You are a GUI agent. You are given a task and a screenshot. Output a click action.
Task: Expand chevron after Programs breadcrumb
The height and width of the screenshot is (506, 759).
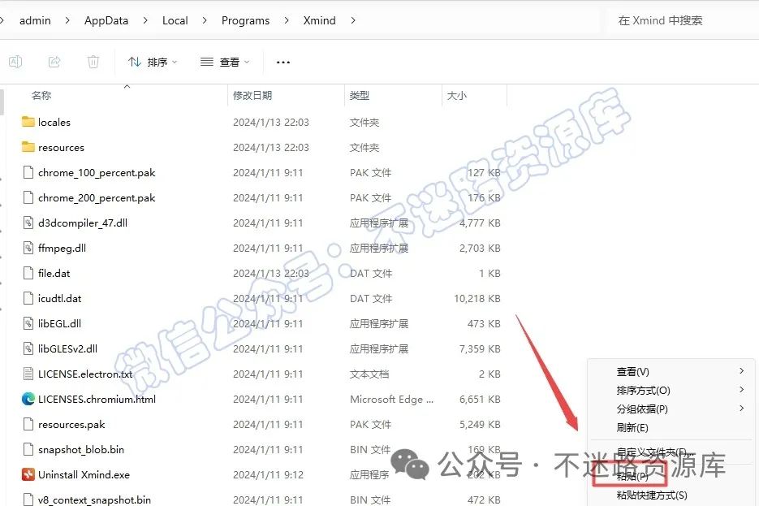point(287,20)
